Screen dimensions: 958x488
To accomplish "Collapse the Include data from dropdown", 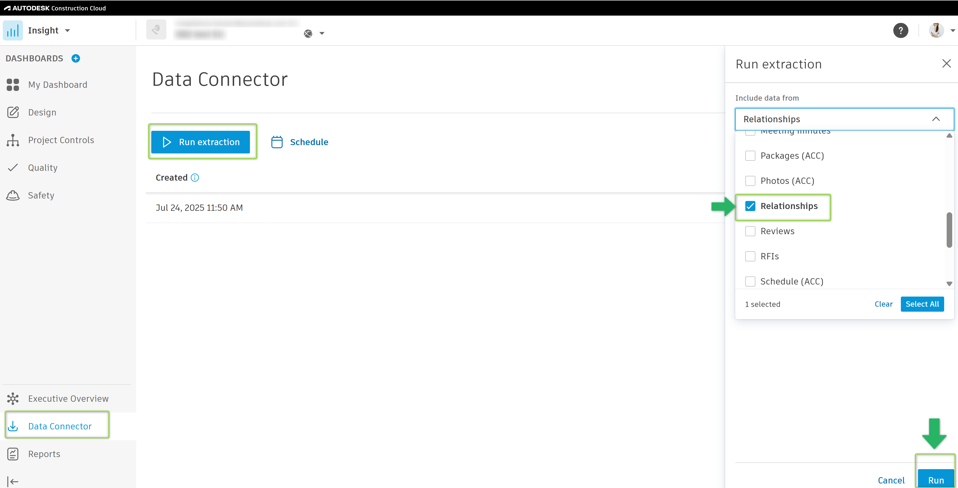I will pos(936,119).
